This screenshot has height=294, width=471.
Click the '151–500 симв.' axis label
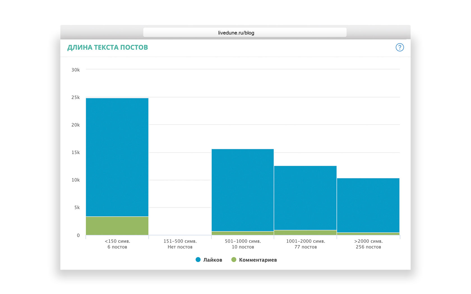(x=180, y=241)
